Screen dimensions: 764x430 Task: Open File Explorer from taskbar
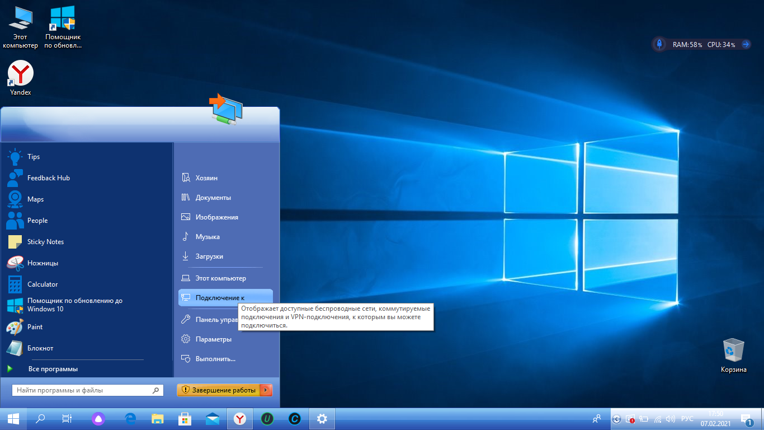158,418
